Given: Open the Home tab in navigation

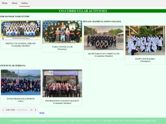Looking at the screenshot, I should coord(5,3).
